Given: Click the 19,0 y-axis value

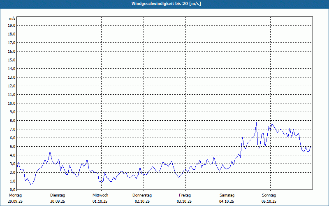Looking at the screenshot, I should pos(12,25).
